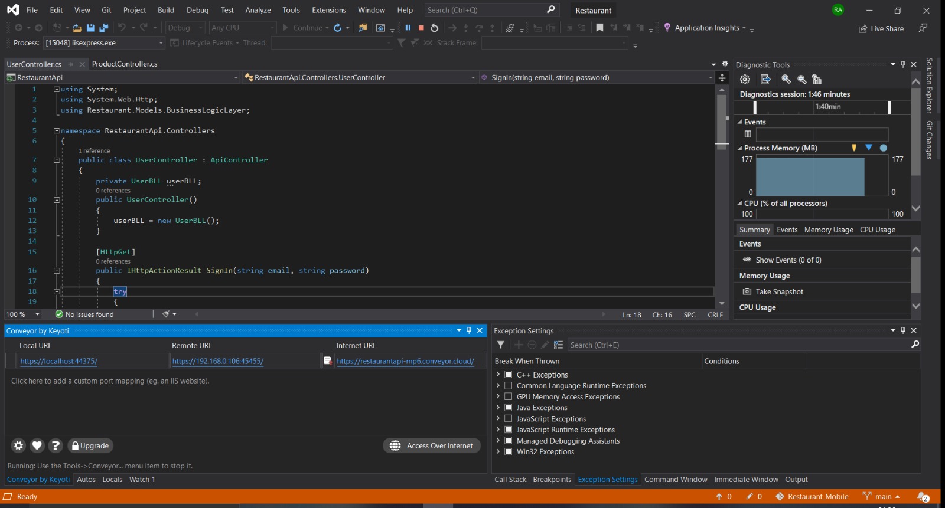The width and height of the screenshot is (945, 508).
Task: Switch to ProductController.cs tab
Action: tap(125, 64)
